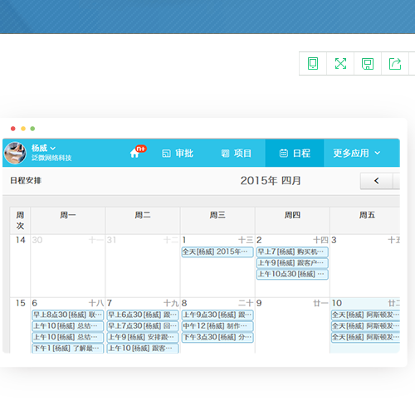The image size is (415, 415).
Task: Click the save disk icon
Action: click(368, 64)
